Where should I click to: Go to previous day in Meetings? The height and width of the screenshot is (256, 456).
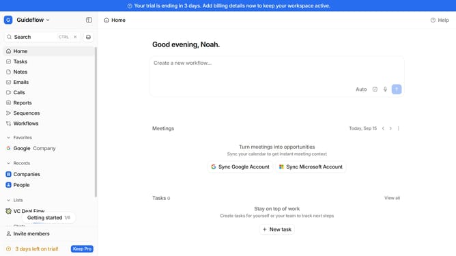383,128
